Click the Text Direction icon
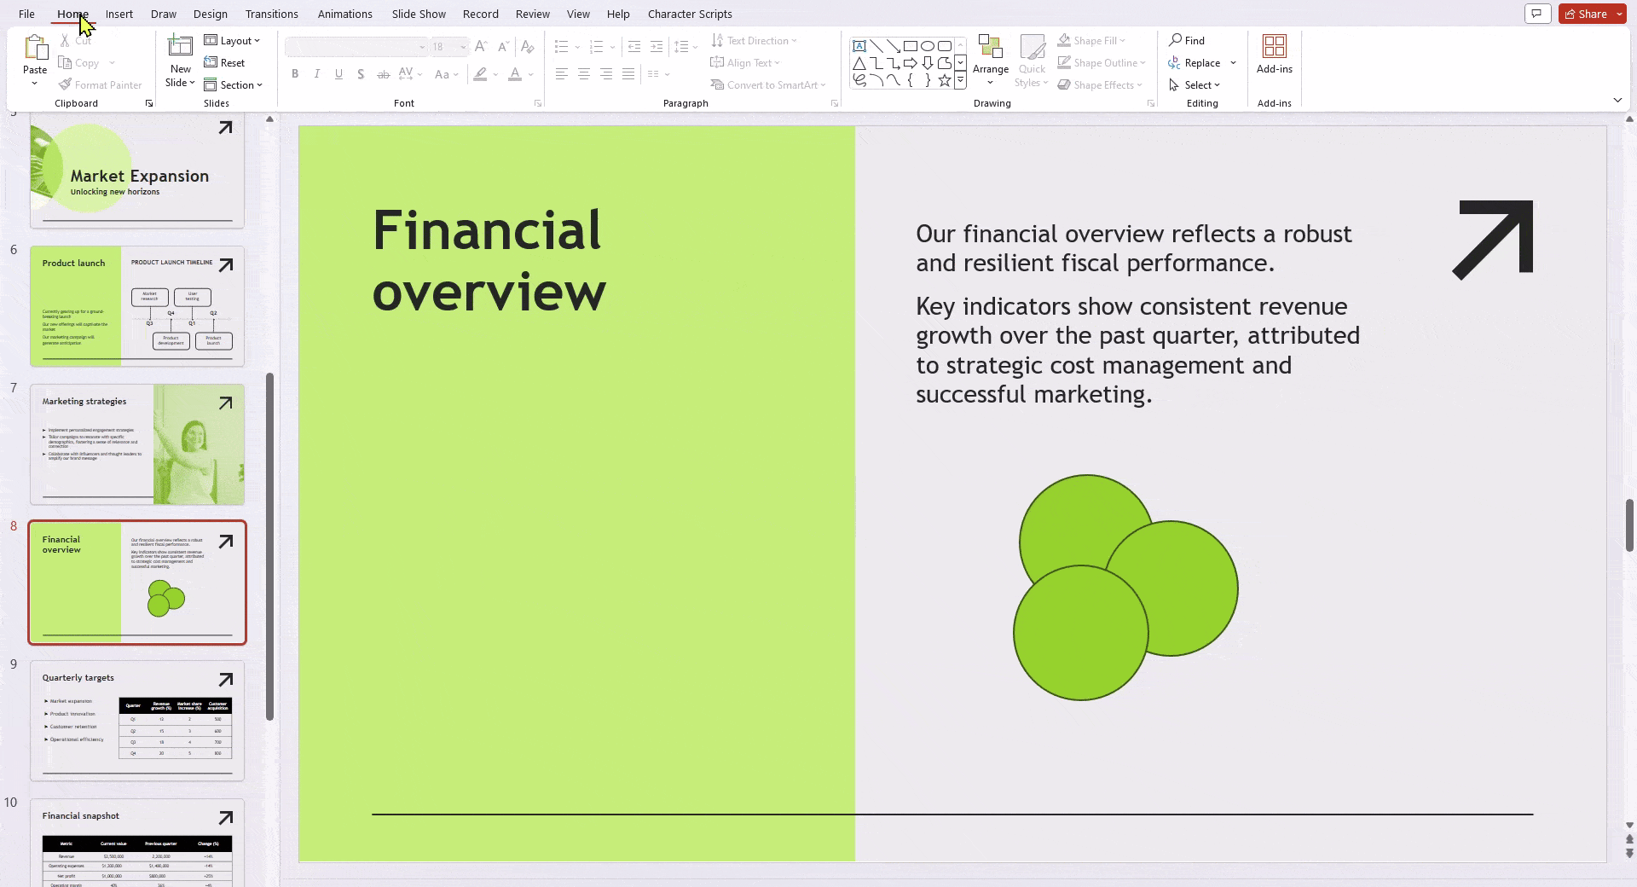The width and height of the screenshot is (1637, 887). [719, 40]
